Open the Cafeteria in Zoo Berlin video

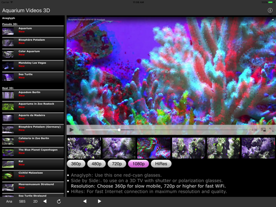pos(33,141)
